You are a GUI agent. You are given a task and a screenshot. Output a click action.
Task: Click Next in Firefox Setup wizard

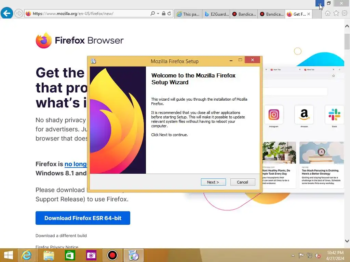point(213,182)
